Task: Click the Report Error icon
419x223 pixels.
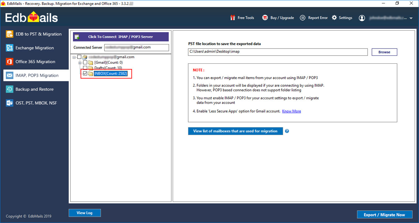Action: 303,18
